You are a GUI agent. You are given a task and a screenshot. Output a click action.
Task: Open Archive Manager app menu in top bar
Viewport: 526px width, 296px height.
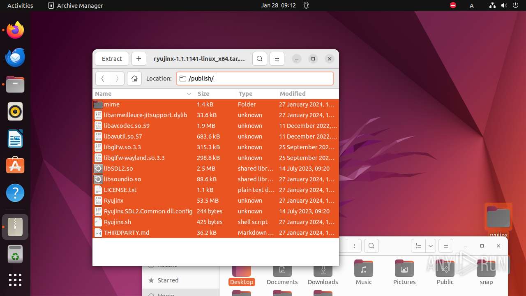point(76,5)
